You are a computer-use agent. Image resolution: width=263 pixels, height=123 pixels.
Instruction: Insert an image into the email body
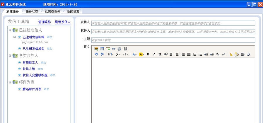pos(96,49)
